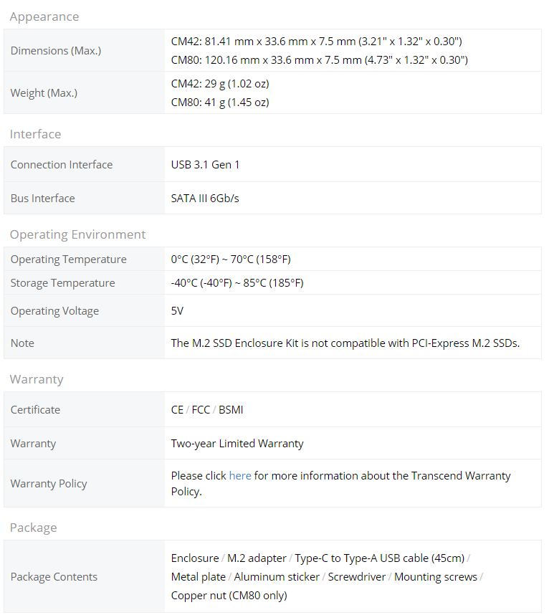
Task: Select the Dimensions (Max.) row label
Action: pyautogui.click(x=56, y=51)
